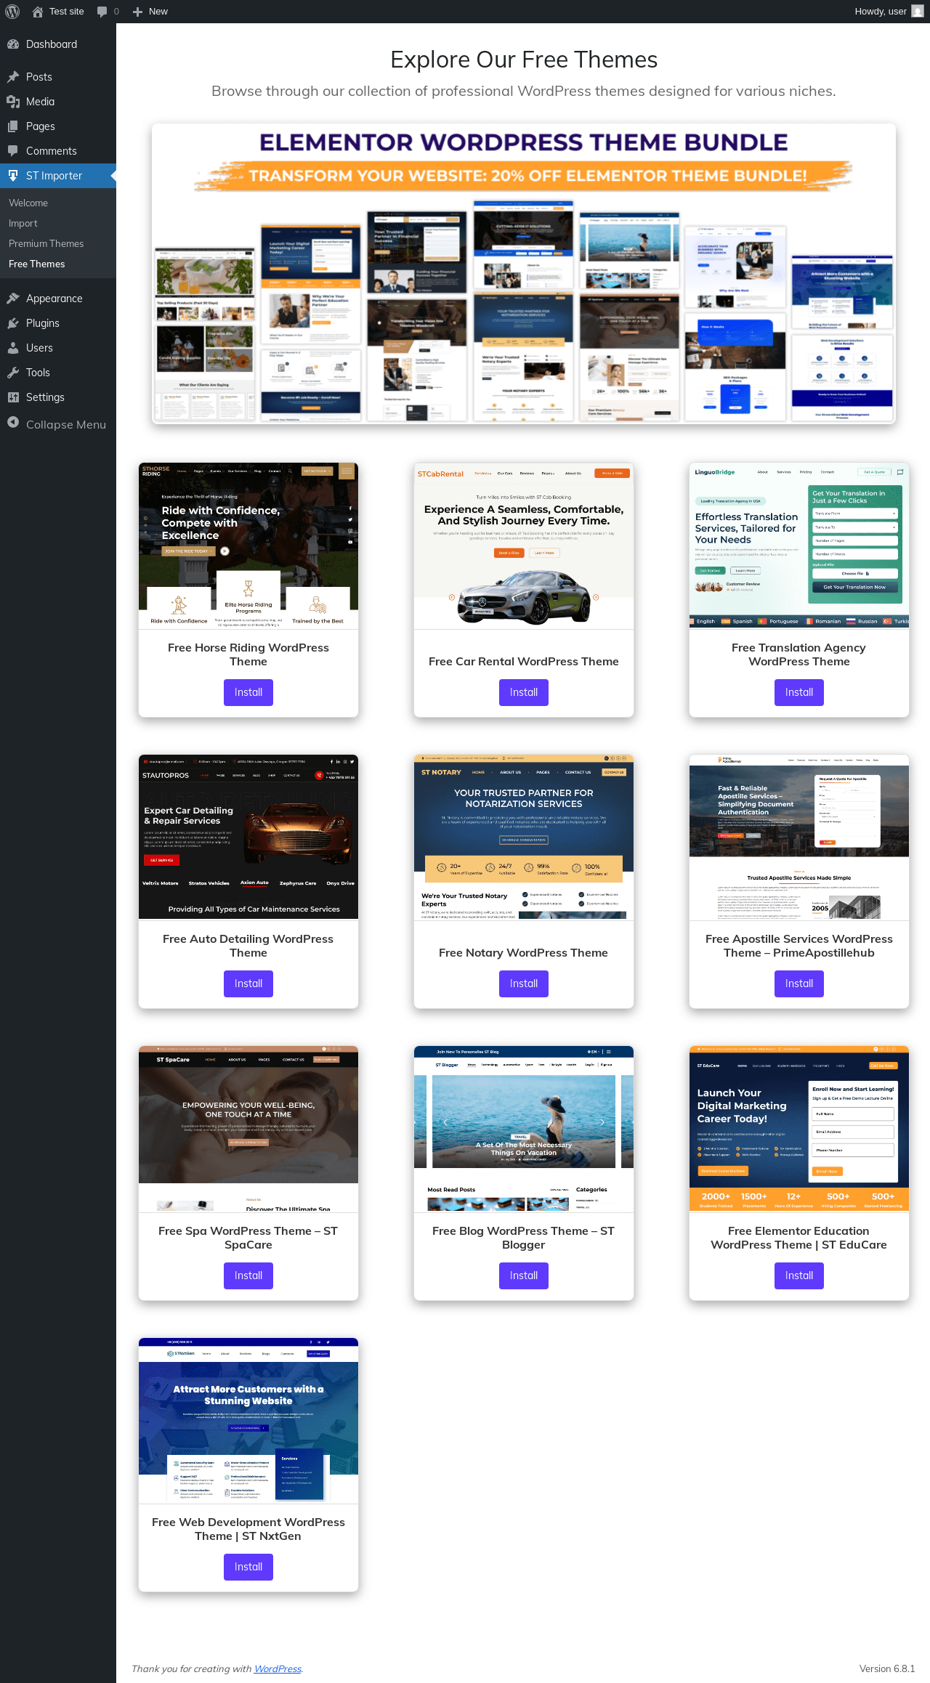Select Pages in the sidebar
The height and width of the screenshot is (1683, 930).
(x=58, y=126)
